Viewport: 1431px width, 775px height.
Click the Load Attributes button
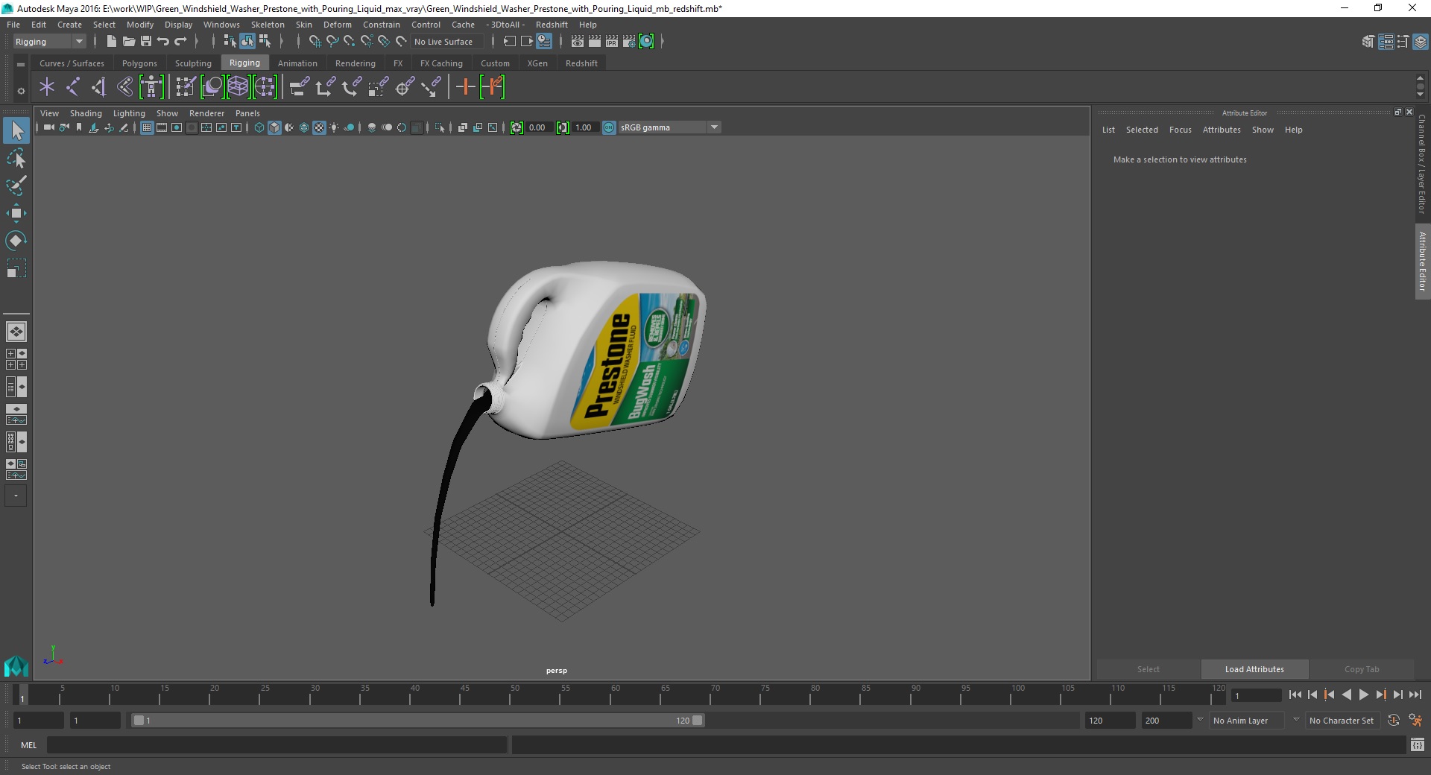pos(1254,669)
